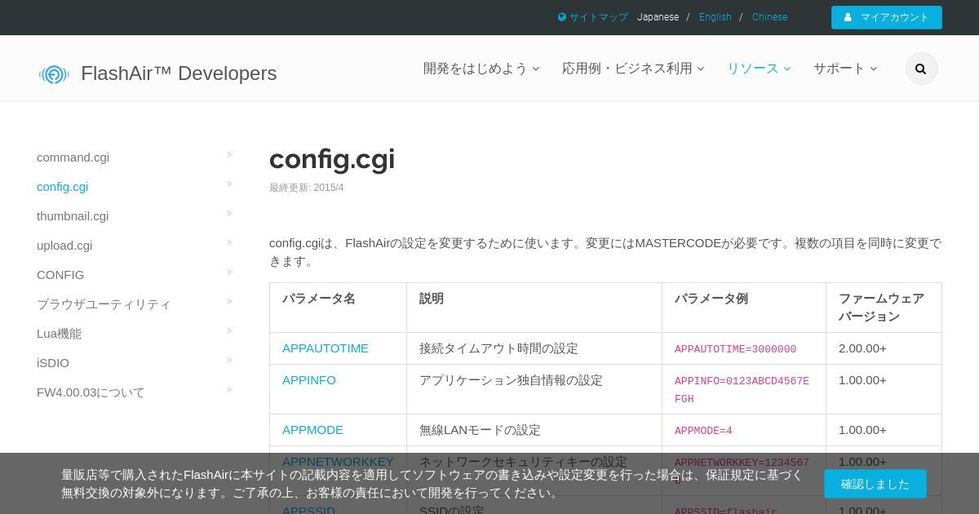Open the マイアカウント button
The height and width of the screenshot is (514, 979).
point(887,17)
